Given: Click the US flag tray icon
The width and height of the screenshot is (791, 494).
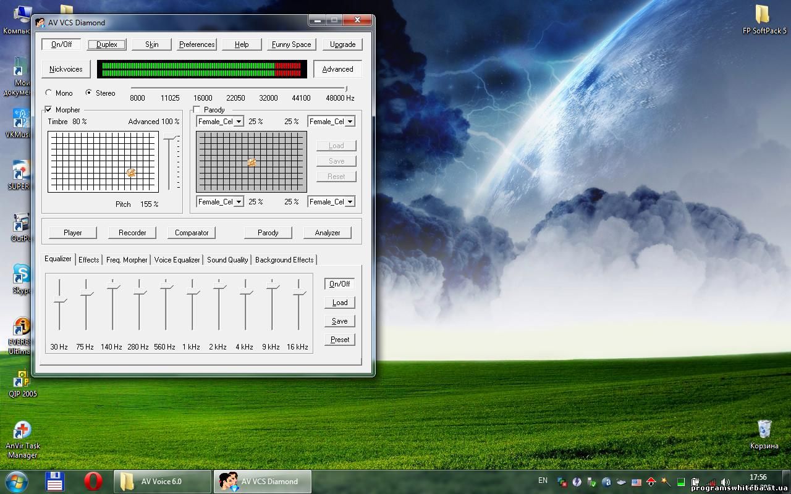Looking at the screenshot, I should coord(636,482).
